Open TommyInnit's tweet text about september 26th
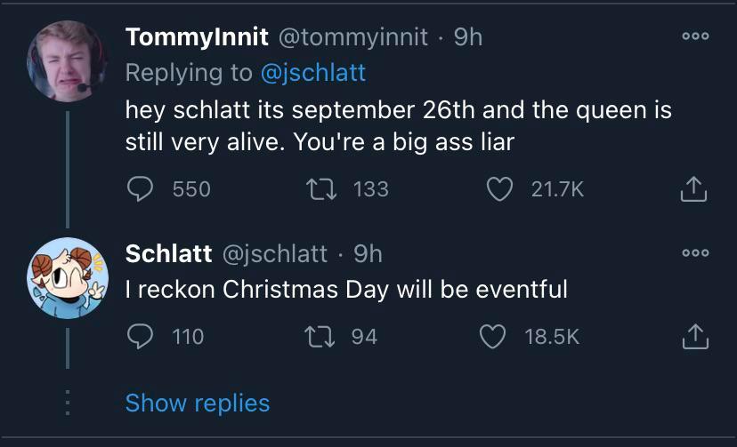 398,125
